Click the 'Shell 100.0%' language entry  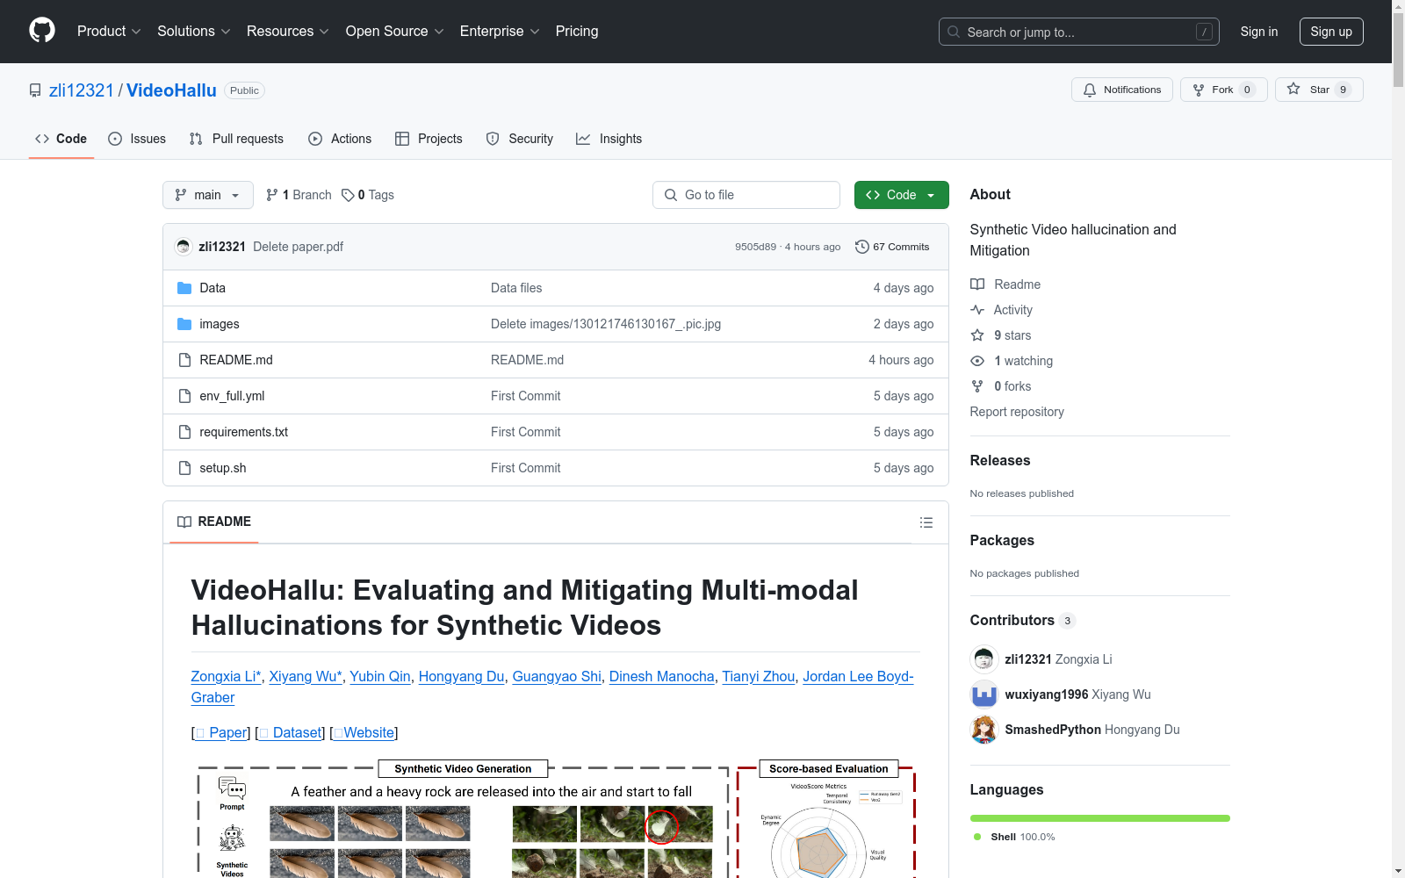(x=1014, y=837)
